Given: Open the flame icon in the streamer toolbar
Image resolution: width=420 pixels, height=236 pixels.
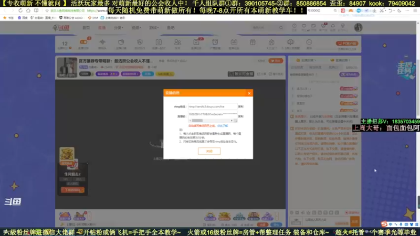Looking at the screenshot, I should tap(271, 44).
